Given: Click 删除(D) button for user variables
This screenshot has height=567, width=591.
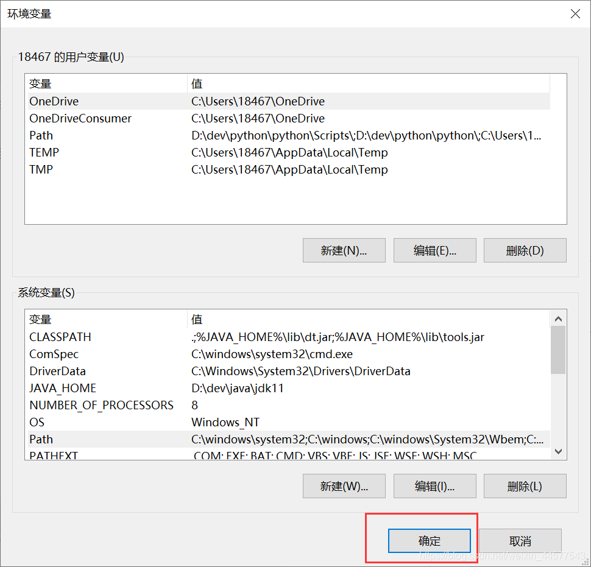Looking at the screenshot, I should tap(525, 250).
